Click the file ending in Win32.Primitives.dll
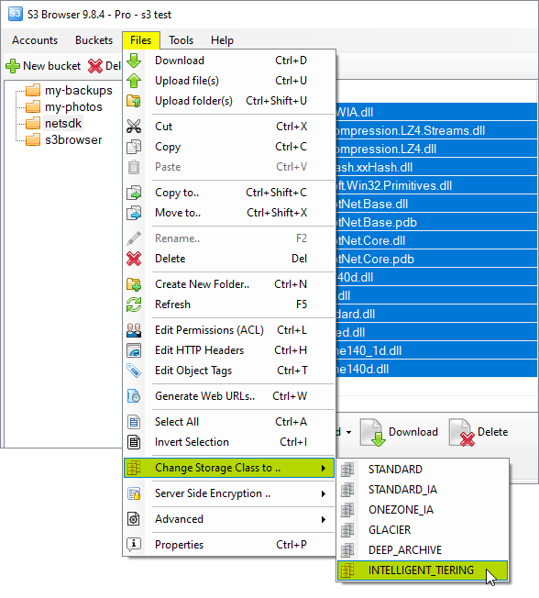Viewport: 539px width, 598px height. 436,185
